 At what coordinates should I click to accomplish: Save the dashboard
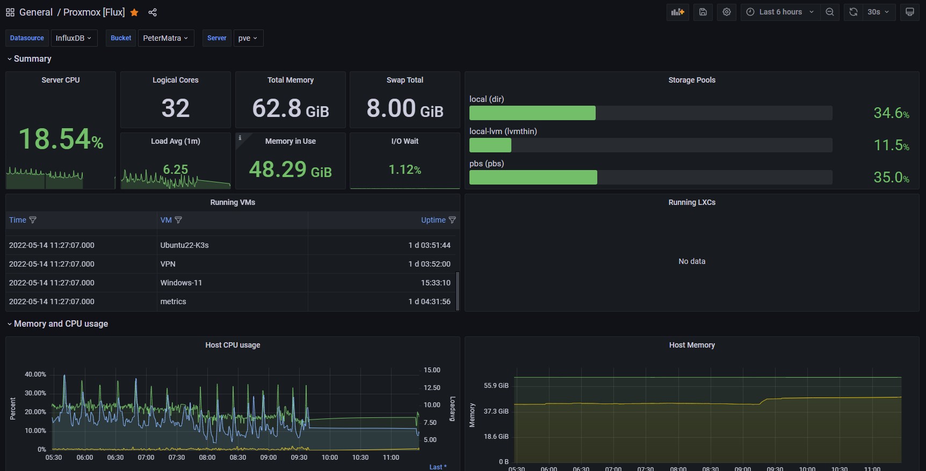point(703,12)
